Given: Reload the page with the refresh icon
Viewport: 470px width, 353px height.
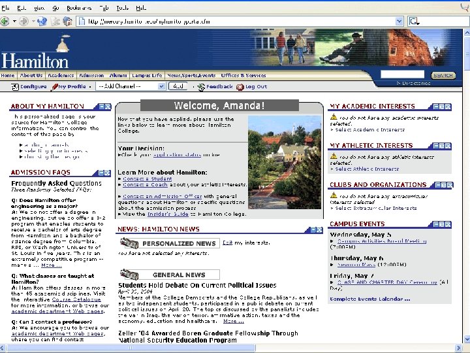Looking at the screenshot, I should coord(42,22).
